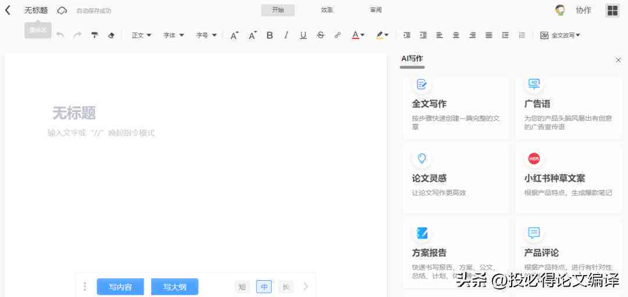The image size is (628, 297).
Task: Open the 正文 paragraph style dropdown
Action: (142, 35)
